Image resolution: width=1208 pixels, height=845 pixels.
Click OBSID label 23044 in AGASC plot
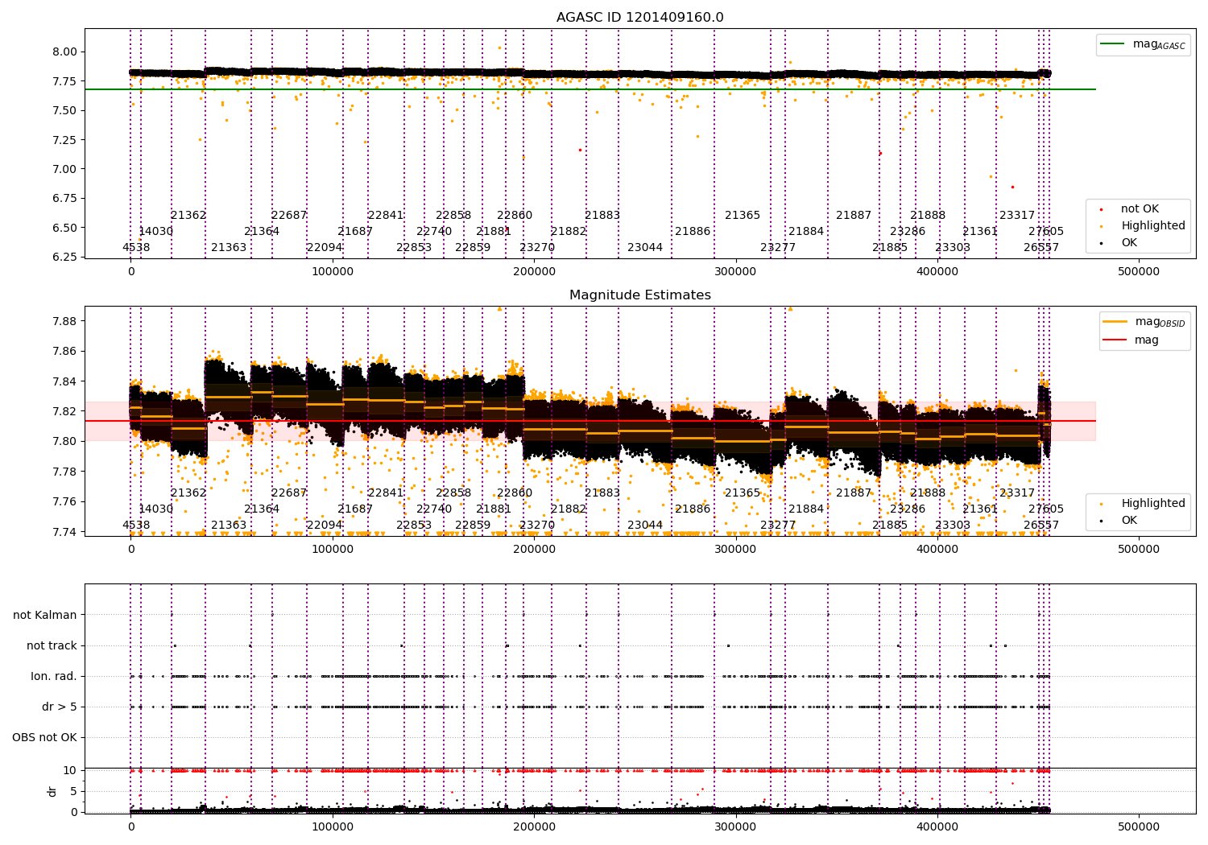click(x=645, y=247)
